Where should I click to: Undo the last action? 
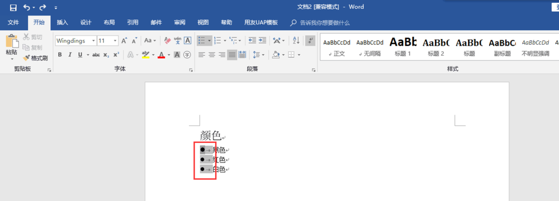(27, 7)
